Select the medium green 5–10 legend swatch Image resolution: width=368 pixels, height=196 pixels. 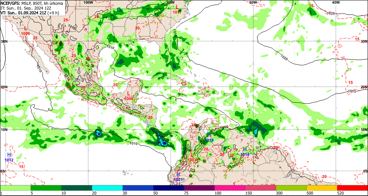click(x=46, y=188)
